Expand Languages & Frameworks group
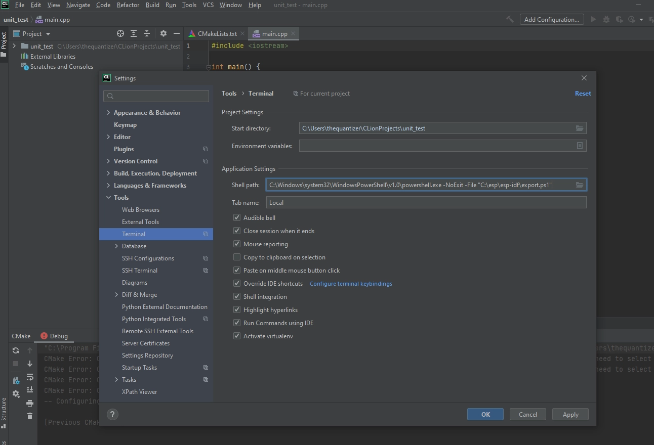Screen dimensions: 654x445 pyautogui.click(x=108, y=185)
